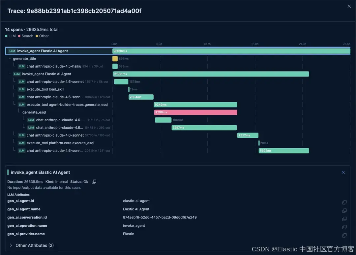
Task: Click the 1578ms sonnet chat bar
Action: pos(121,82)
